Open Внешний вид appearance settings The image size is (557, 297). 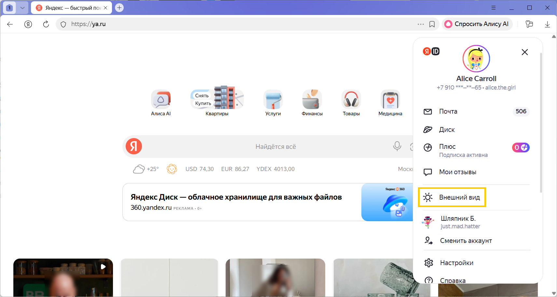click(452, 197)
